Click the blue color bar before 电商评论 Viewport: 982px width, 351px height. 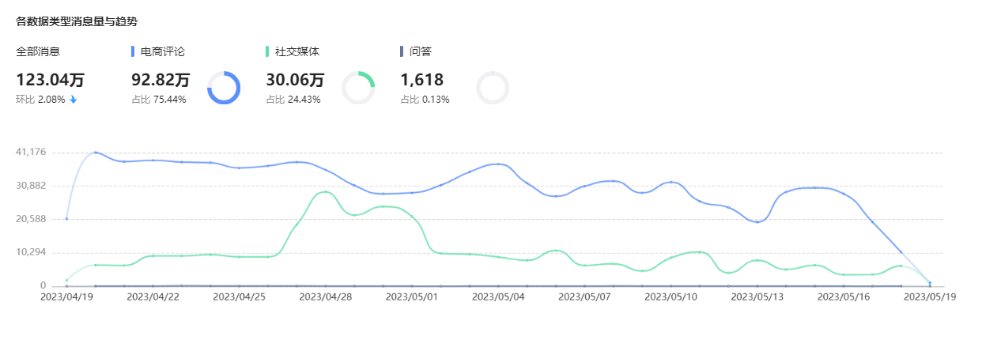(x=133, y=51)
